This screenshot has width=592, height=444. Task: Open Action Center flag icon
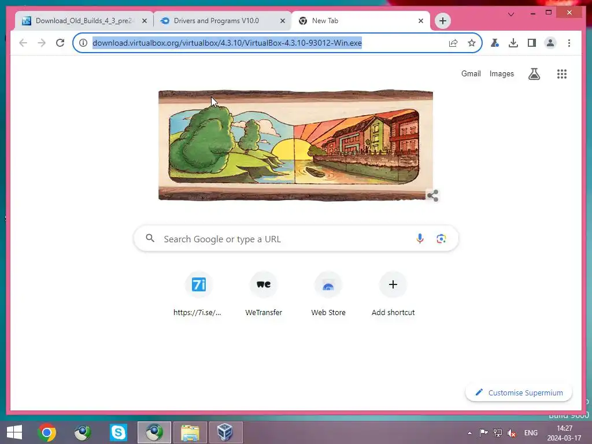[483, 432]
